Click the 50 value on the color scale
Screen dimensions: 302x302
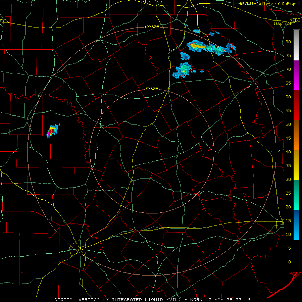click(x=288, y=124)
